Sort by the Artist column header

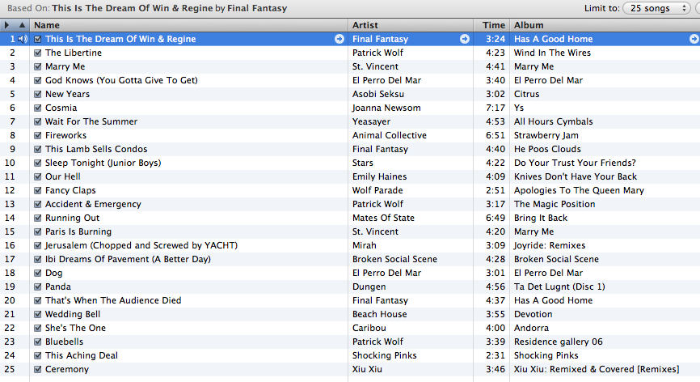tap(411, 25)
